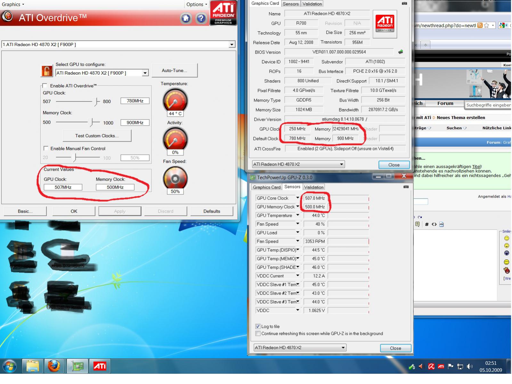Click Close in GPU-Z Sensors window
Viewport: 512px width, 384px height.
(395, 348)
